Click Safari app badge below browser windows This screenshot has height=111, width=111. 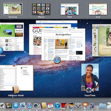pyautogui.click(x=57, y=60)
